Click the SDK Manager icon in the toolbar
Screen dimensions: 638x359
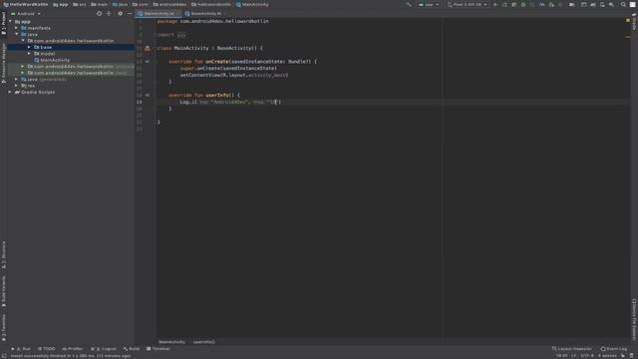611,4
